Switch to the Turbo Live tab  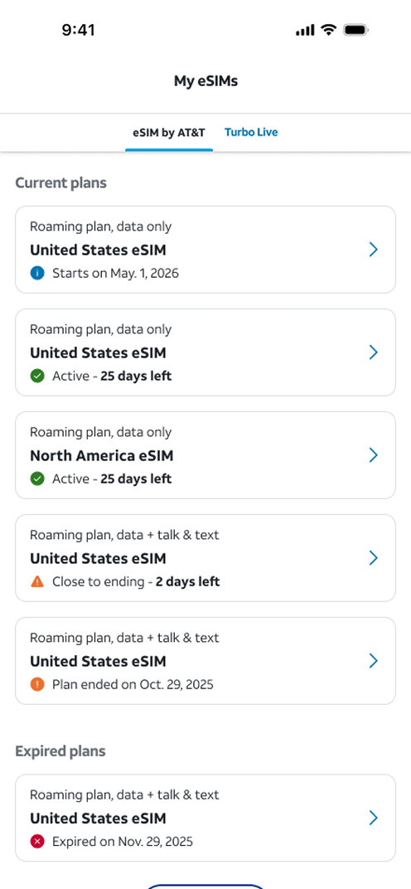pos(251,132)
